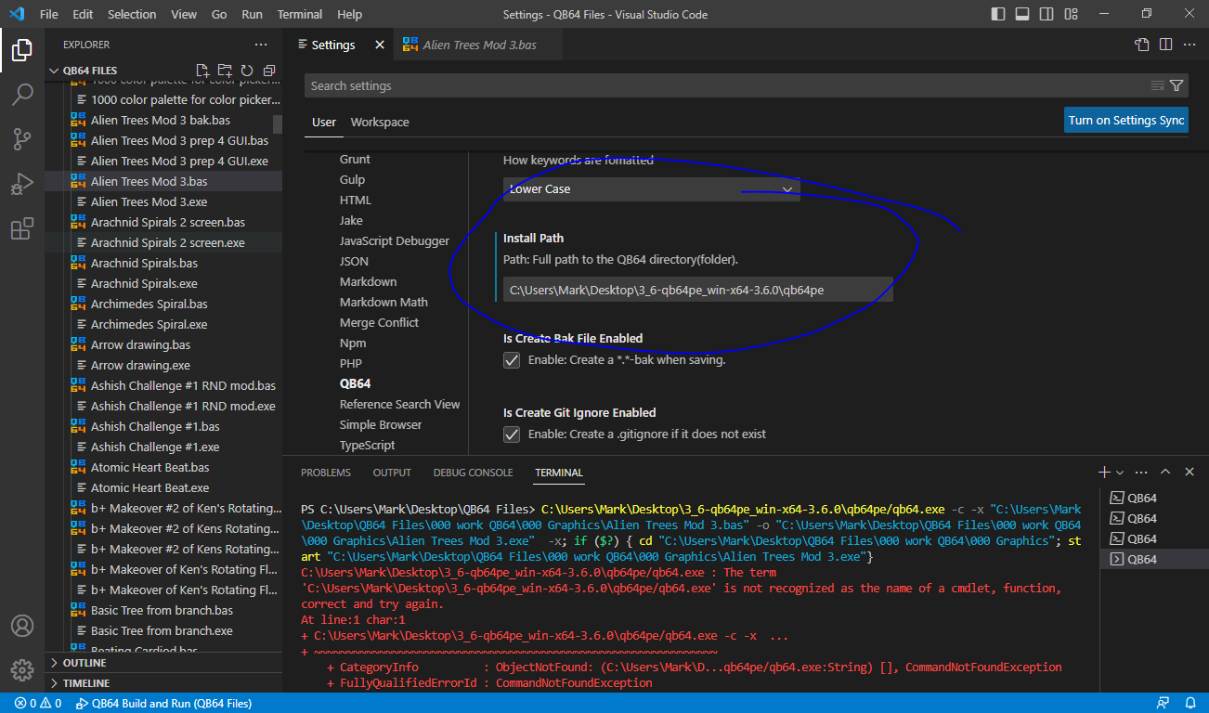Image resolution: width=1209 pixels, height=713 pixels.
Task: Switch to the Workspace settings tab
Action: pos(380,122)
